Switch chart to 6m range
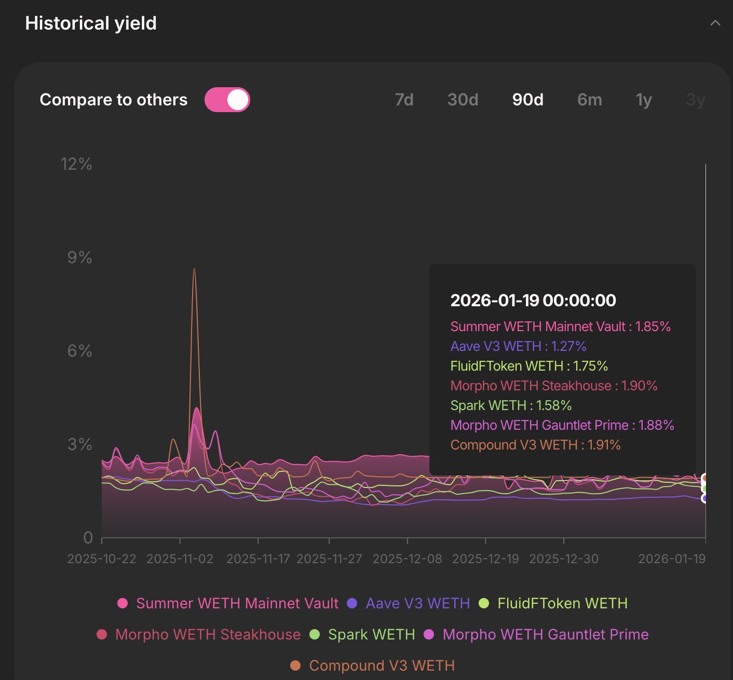 click(589, 100)
